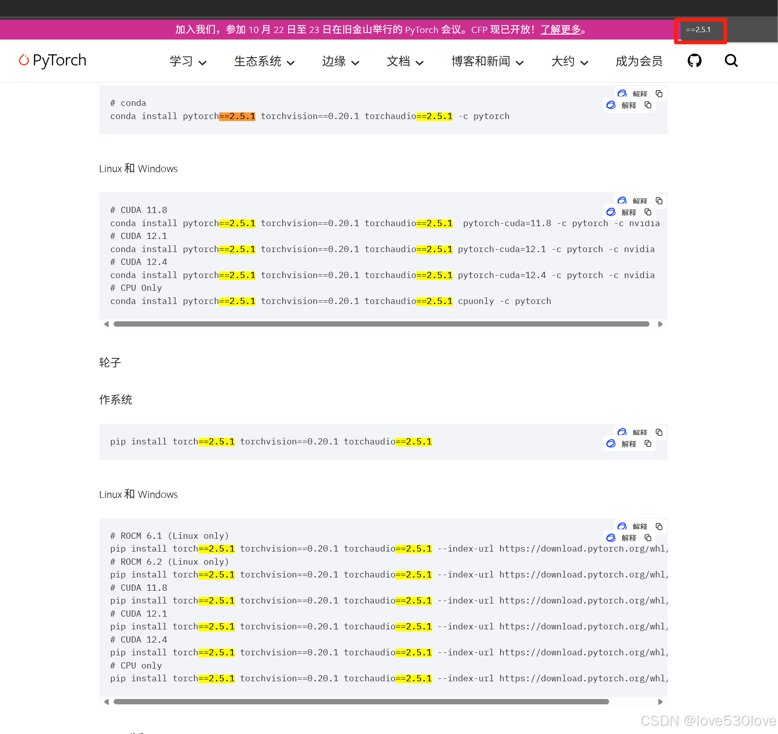
Task: Click horizontal scrollbar thumb under ROCM pip block
Action: [361, 702]
